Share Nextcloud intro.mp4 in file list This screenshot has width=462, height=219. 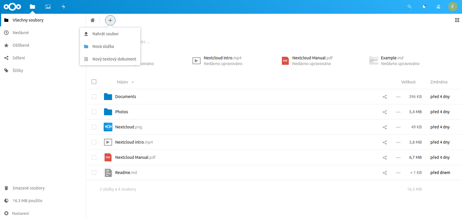pyautogui.click(x=385, y=142)
